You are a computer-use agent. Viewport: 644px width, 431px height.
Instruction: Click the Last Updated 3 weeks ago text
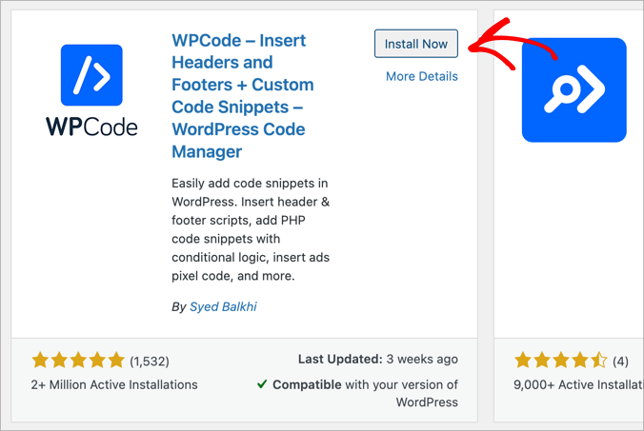(377, 360)
